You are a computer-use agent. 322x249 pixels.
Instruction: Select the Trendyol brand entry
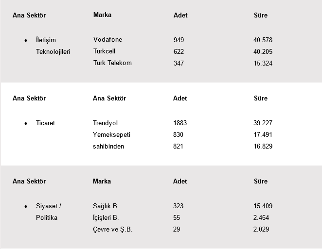click(x=105, y=123)
